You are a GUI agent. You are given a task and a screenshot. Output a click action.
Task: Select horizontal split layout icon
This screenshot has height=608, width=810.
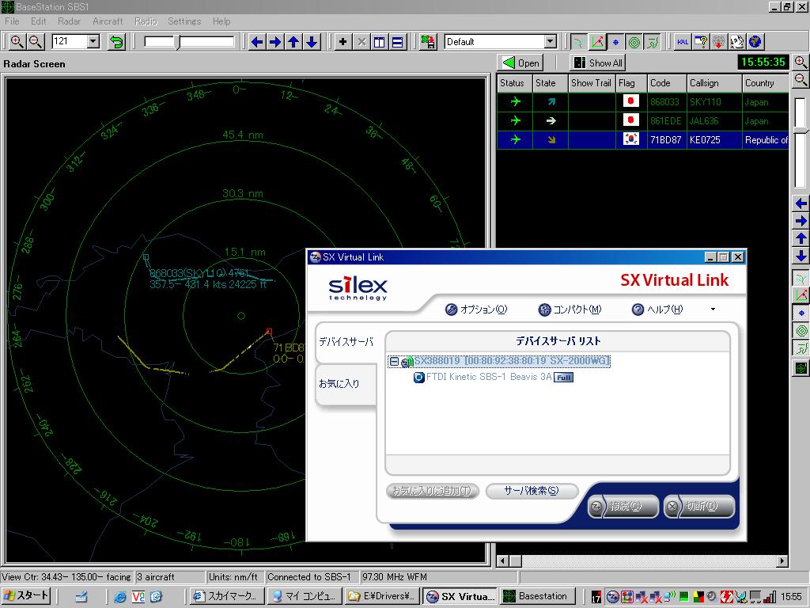(x=397, y=42)
